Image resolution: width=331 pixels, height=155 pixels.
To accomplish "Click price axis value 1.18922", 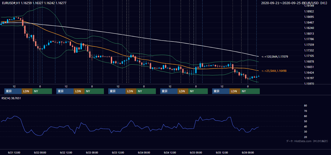I will [x=309, y=11].
